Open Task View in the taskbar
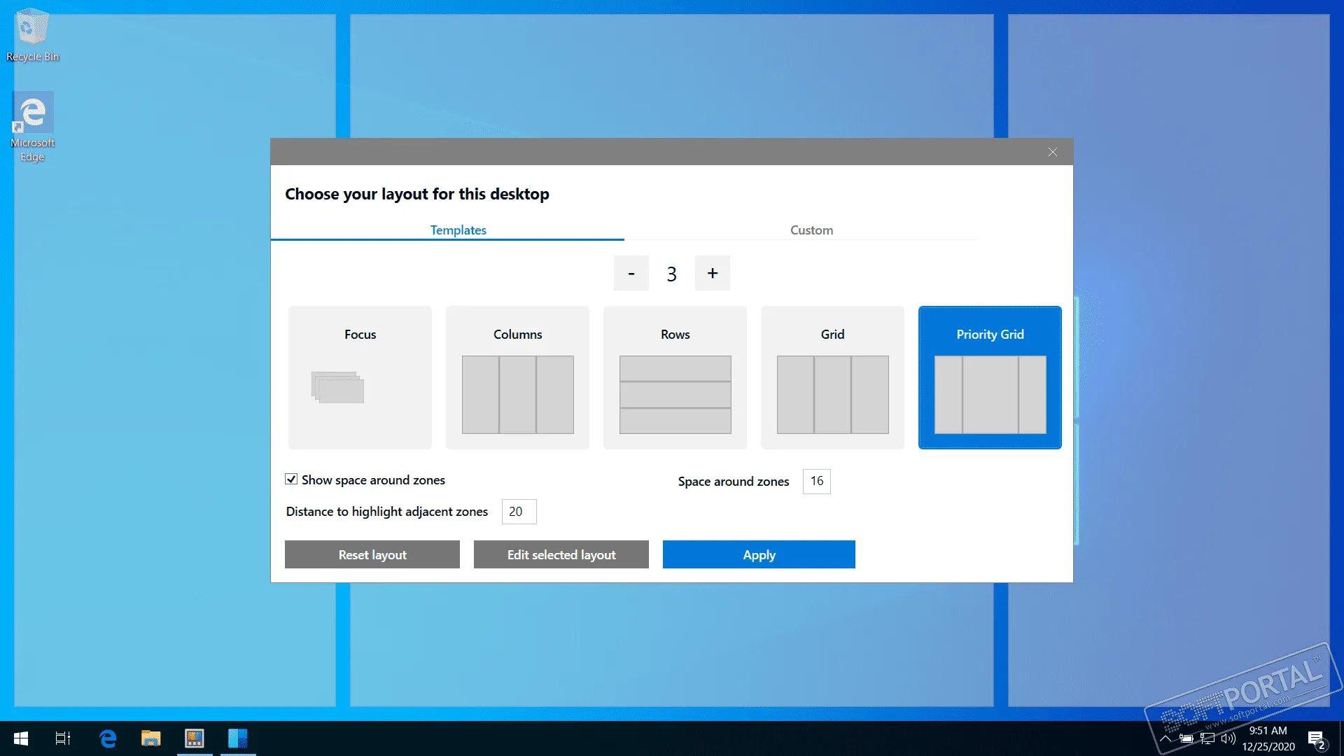This screenshot has height=756, width=1344. [63, 738]
